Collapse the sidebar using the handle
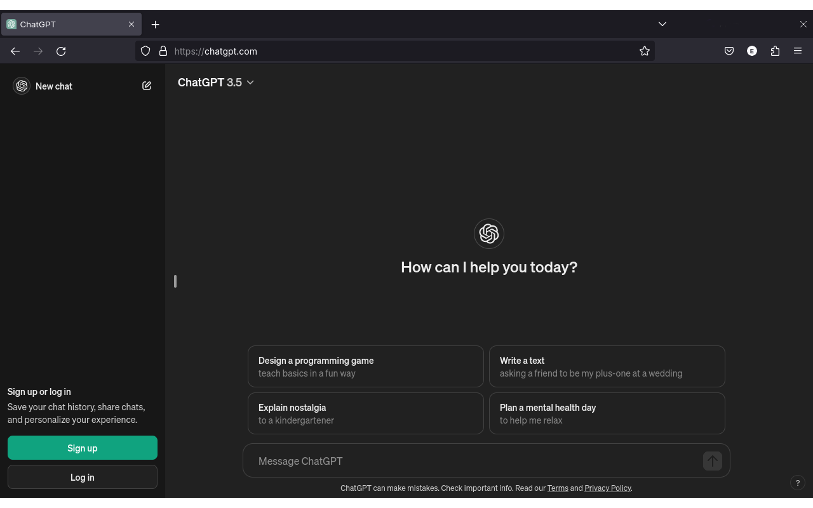 [x=175, y=281]
